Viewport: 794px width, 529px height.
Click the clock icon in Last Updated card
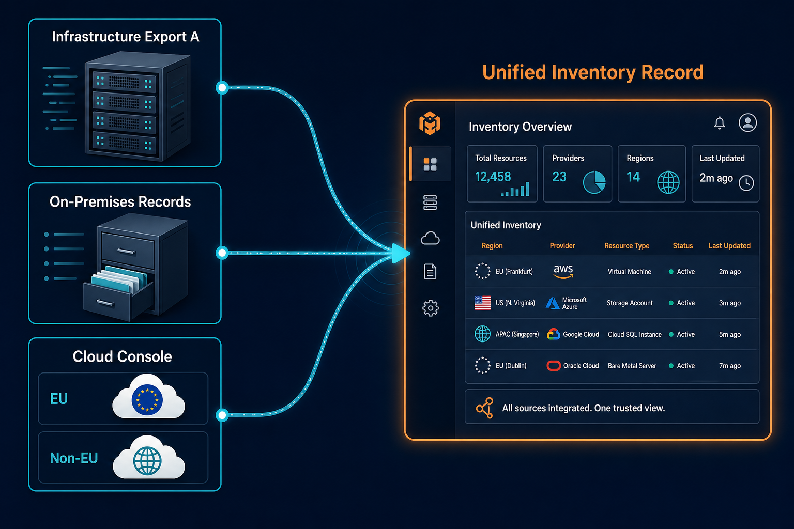click(x=746, y=182)
